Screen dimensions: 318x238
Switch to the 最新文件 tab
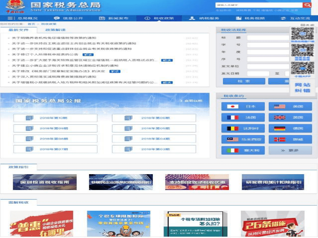click(x=18, y=30)
